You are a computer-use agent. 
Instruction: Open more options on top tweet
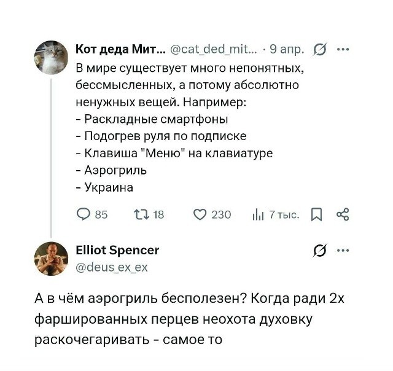[343, 49]
